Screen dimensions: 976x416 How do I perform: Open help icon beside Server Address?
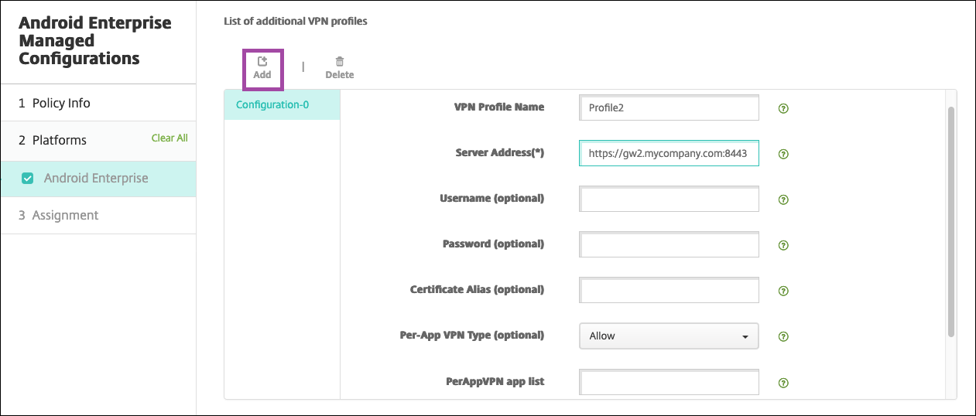click(x=783, y=155)
